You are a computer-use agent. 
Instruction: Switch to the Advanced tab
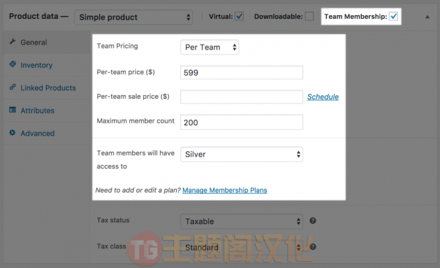point(46,133)
